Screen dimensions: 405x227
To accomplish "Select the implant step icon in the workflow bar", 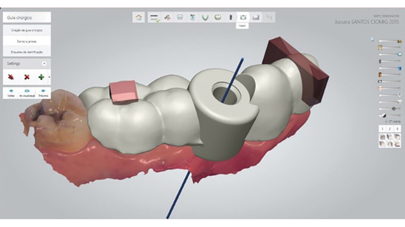I will (230, 17).
